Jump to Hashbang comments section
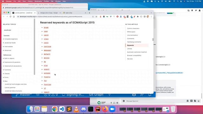203x114 pixels. [x=134, y=42]
